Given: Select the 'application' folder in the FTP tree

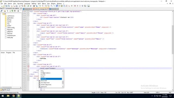Looking at the screenshot, I should pos(10,18).
